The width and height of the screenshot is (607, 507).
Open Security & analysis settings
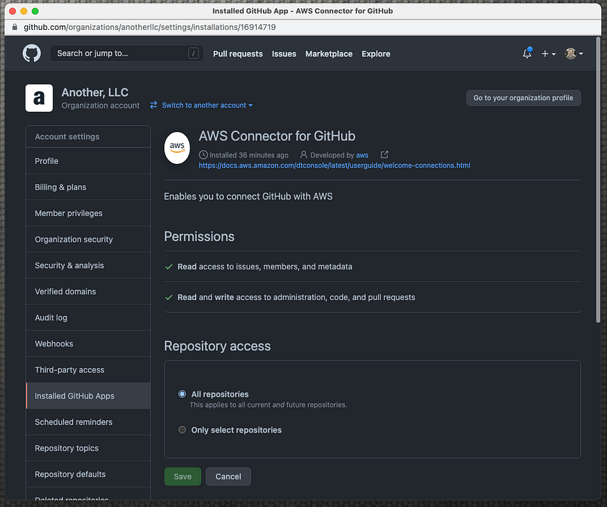pyautogui.click(x=88, y=265)
